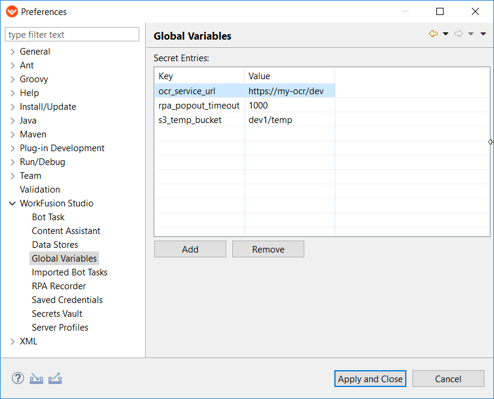Screen dimensions: 494x399
Task: Expand the Team tree node
Action: [x=13, y=176]
